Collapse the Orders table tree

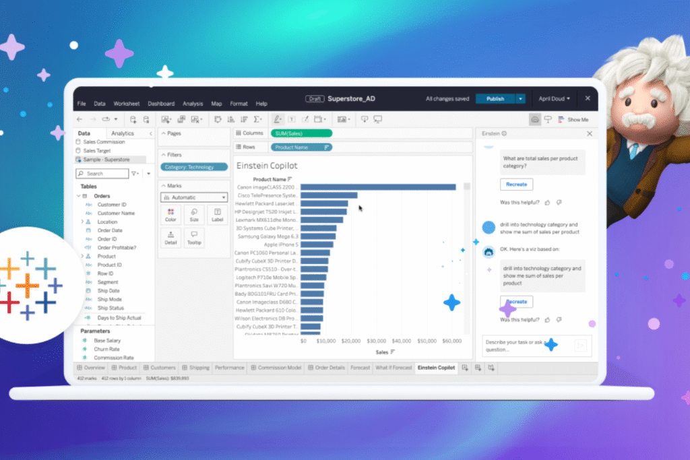tap(79, 196)
